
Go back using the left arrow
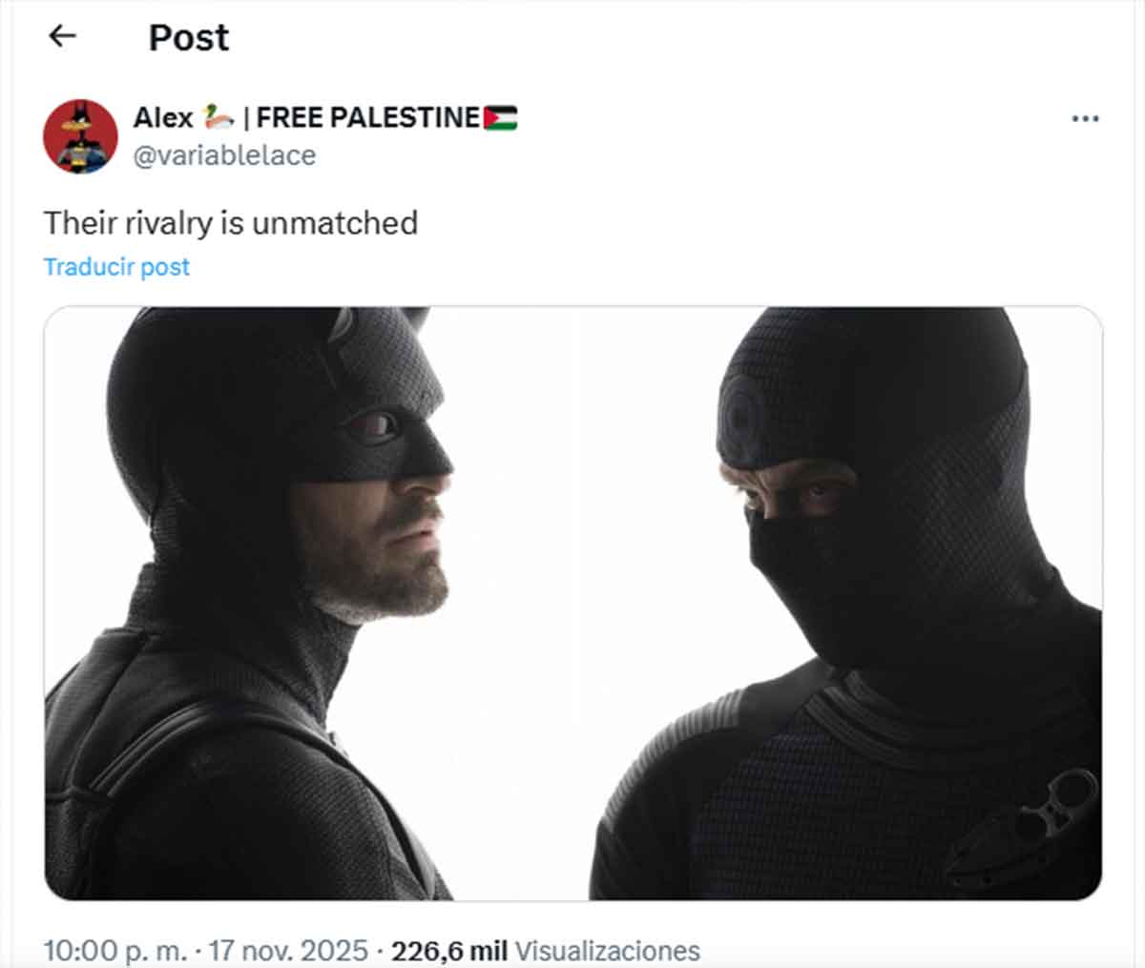(x=62, y=36)
